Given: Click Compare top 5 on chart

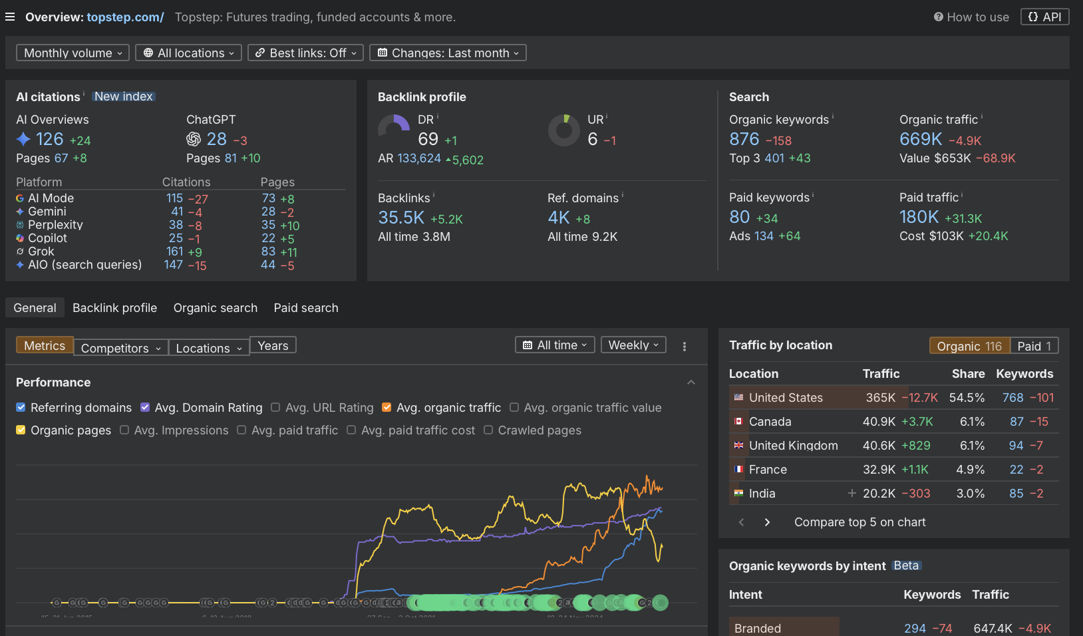Looking at the screenshot, I should (859, 522).
